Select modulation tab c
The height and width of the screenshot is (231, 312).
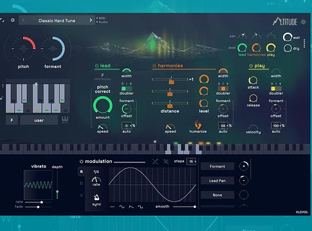pyautogui.click(x=82, y=195)
